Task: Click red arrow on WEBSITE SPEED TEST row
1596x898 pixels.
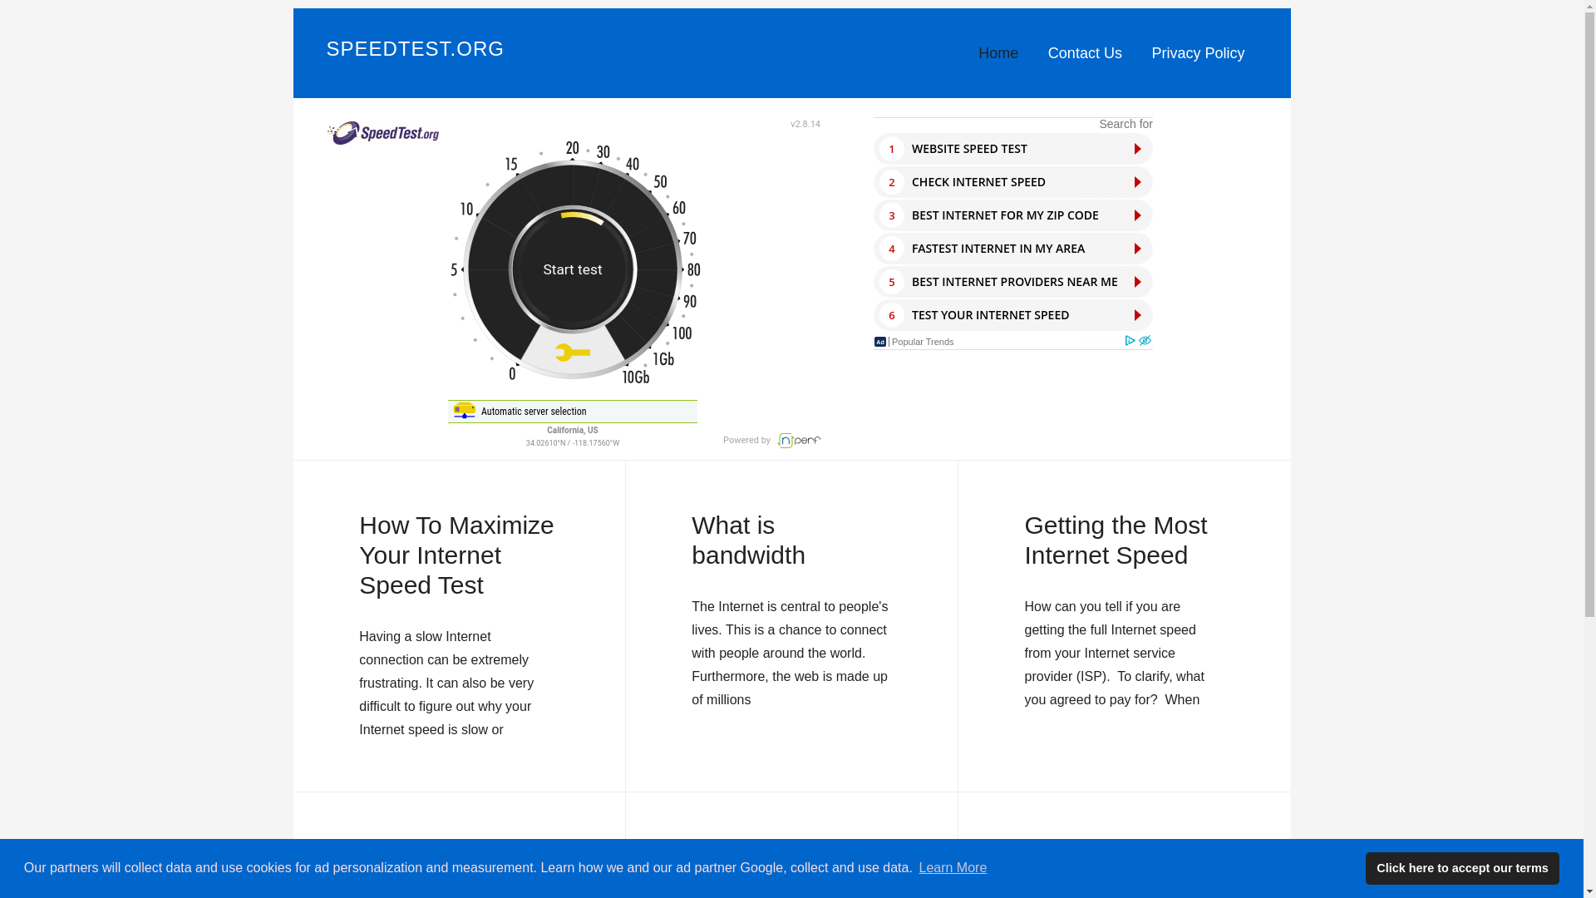Action: tap(1137, 149)
